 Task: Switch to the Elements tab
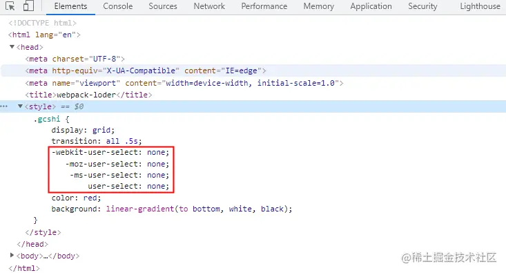(x=70, y=6)
